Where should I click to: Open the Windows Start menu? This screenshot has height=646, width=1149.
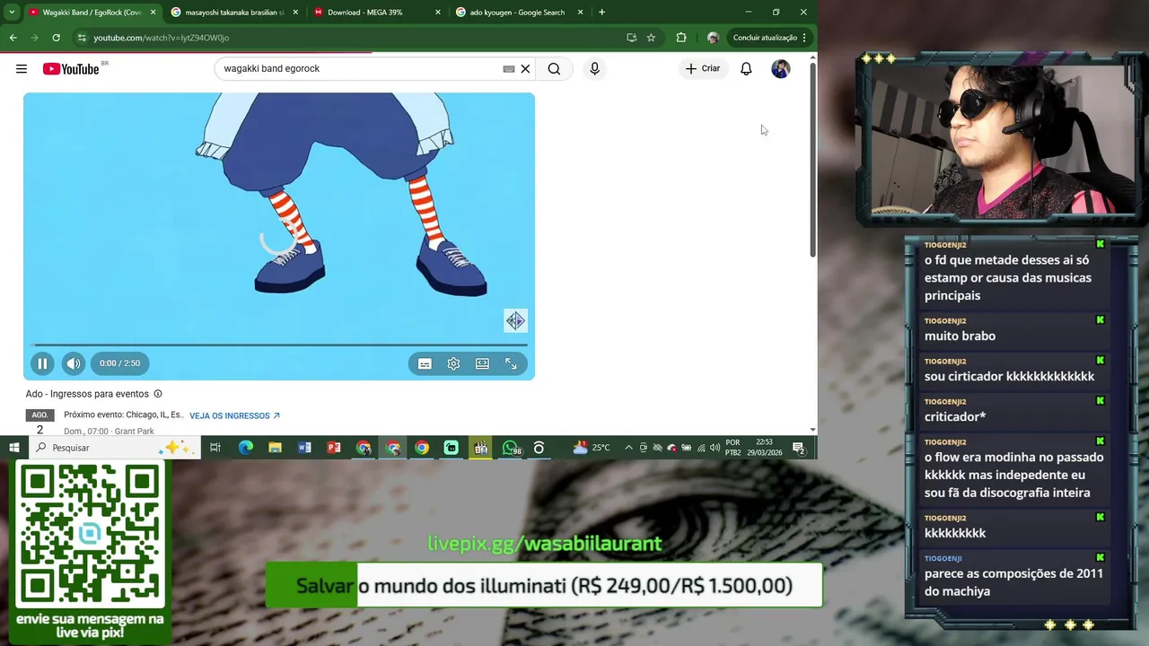[x=14, y=448]
